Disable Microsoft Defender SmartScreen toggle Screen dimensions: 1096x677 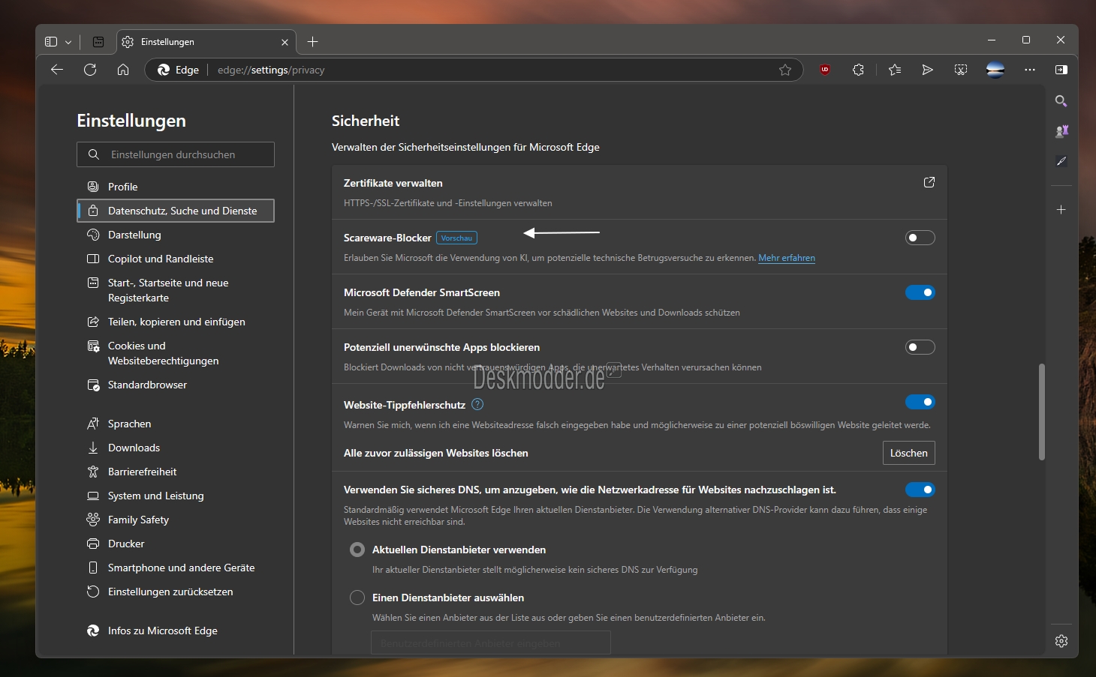point(920,292)
